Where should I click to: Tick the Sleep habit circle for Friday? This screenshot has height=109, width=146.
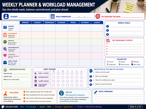click(x=72, y=74)
